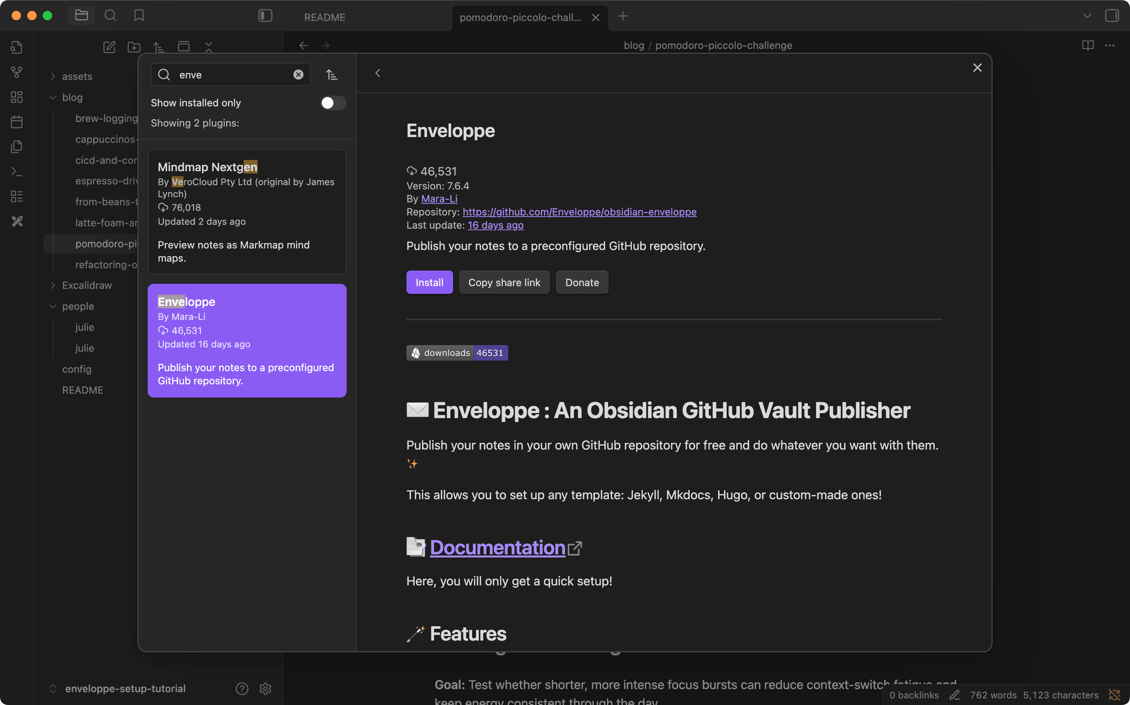Create a new note in the vault
This screenshot has width=1130, height=705.
(x=109, y=47)
